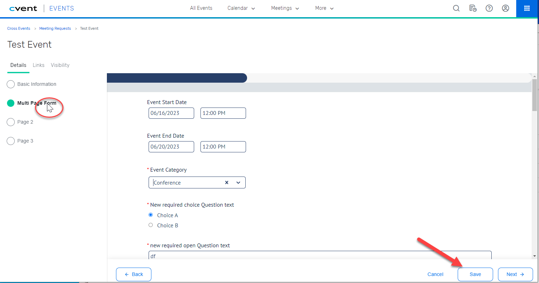
Task: Open the user profile icon
Action: pyautogui.click(x=505, y=8)
